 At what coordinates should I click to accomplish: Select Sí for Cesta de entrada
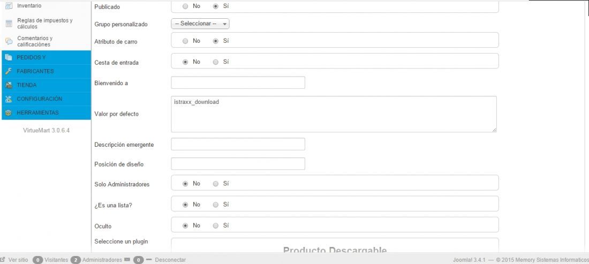215,62
